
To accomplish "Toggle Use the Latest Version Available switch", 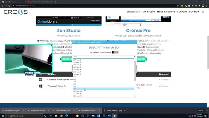I will tap(115, 52).
